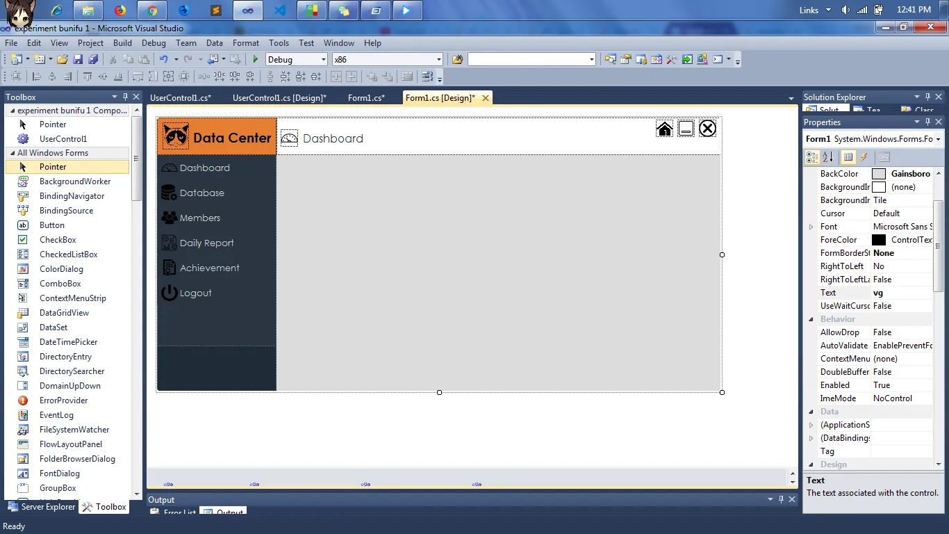Viewport: 949px width, 534px height.
Task: Collapse the Behavior property category
Action: pos(811,319)
